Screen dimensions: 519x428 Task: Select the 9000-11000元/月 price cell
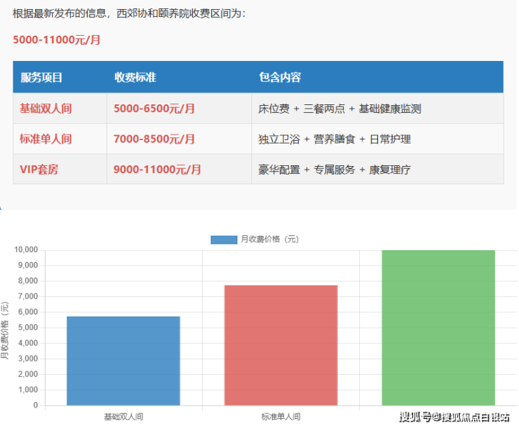[157, 169]
